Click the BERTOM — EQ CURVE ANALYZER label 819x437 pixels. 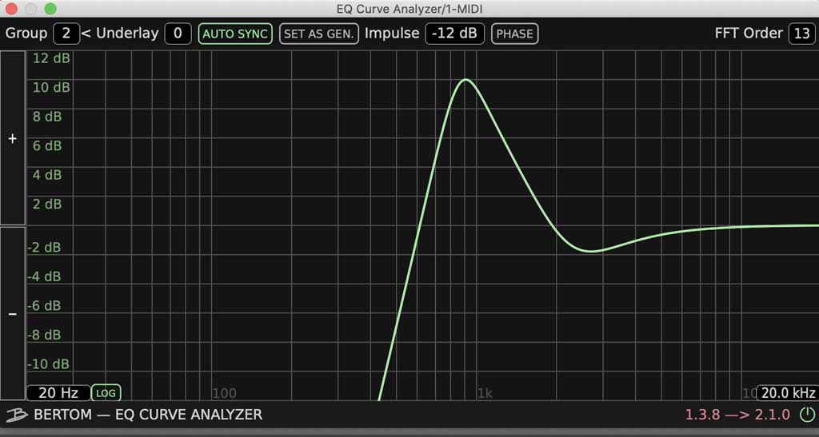tap(148, 415)
